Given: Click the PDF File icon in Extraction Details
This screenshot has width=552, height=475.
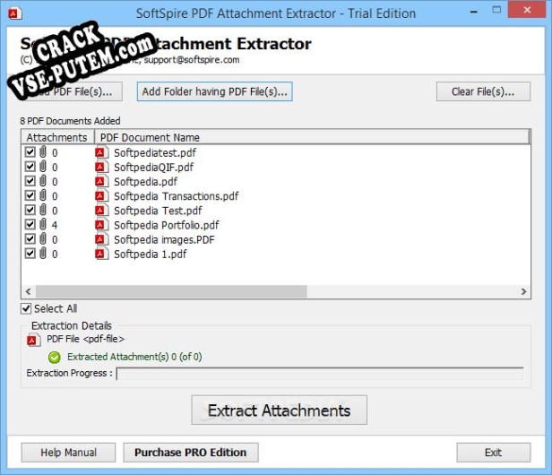Looking at the screenshot, I should (33, 340).
